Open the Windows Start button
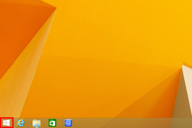 coord(7,123)
